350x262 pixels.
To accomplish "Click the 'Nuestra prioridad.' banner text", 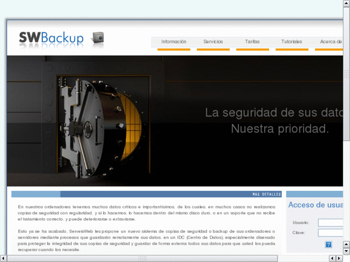I will click(280, 129).
